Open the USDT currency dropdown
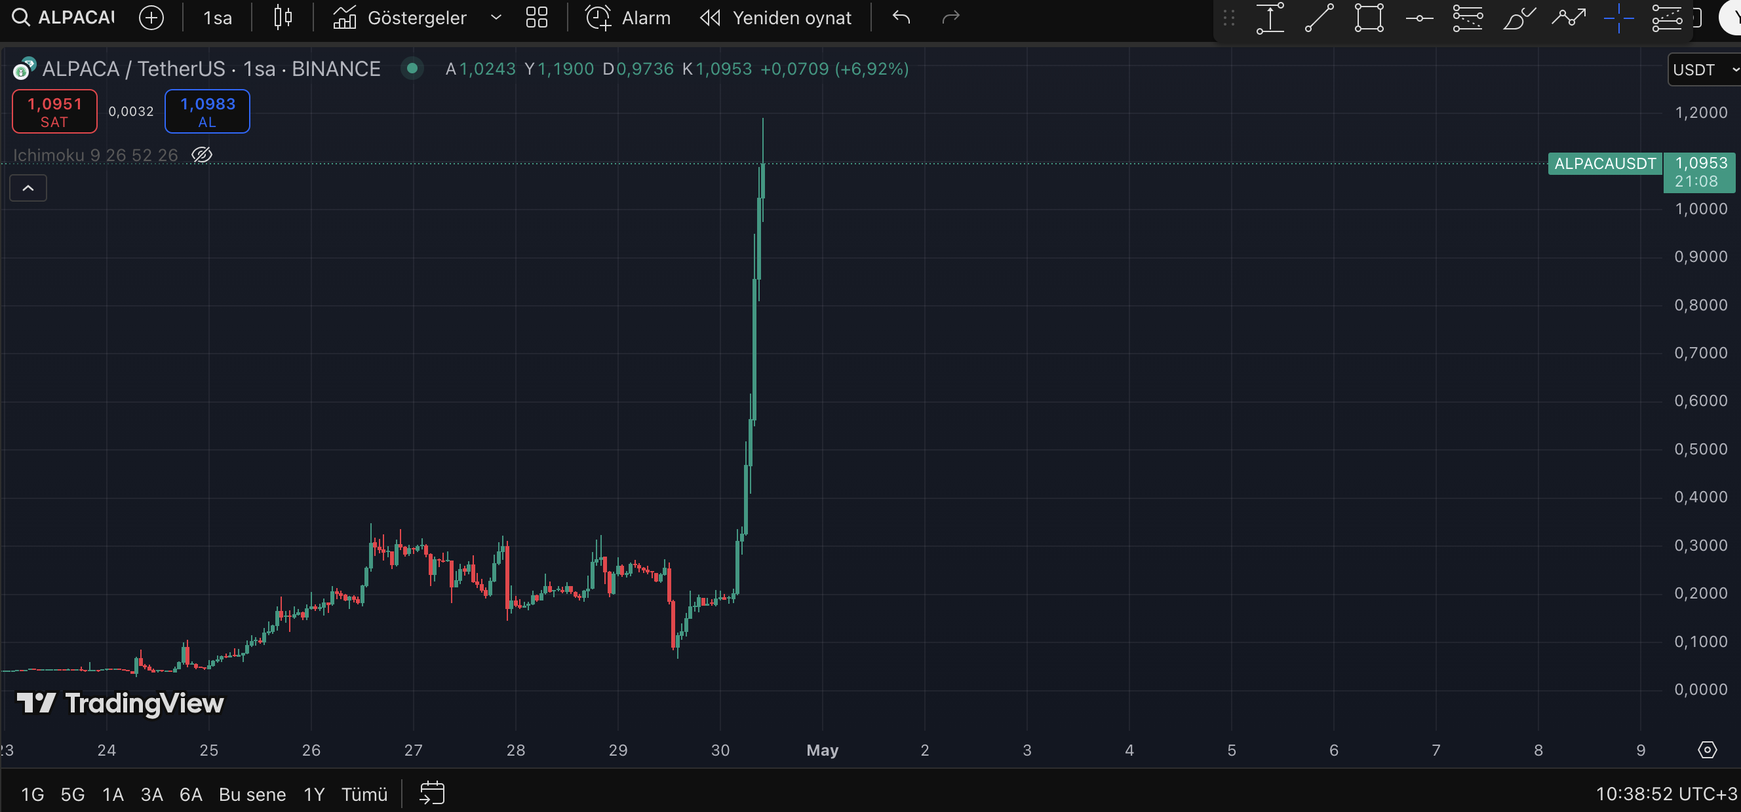 1704,69
